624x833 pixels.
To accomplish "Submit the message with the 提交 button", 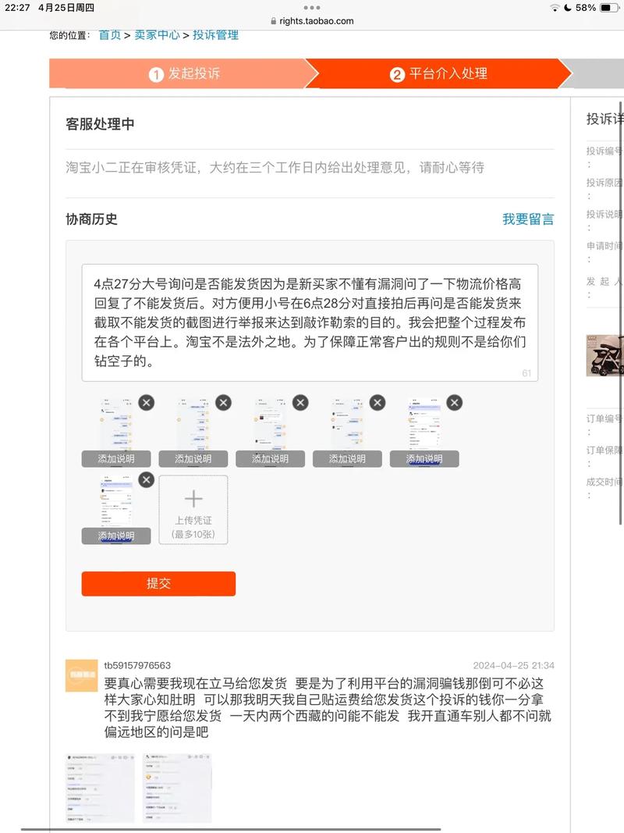I will click(x=158, y=583).
